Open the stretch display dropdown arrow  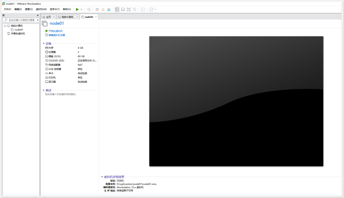tap(155, 9)
